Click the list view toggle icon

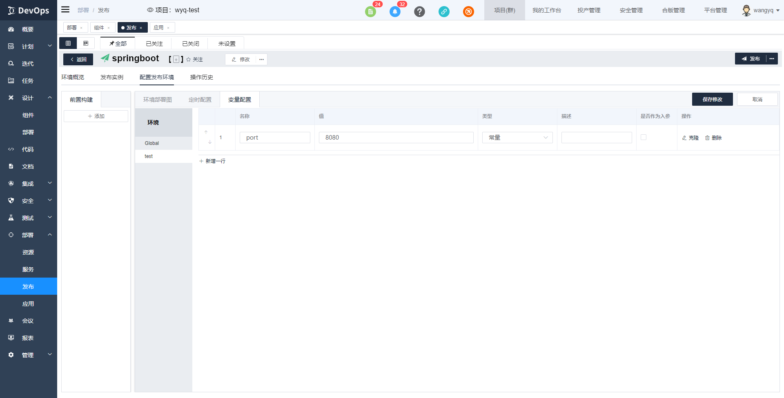pyautogui.click(x=68, y=42)
